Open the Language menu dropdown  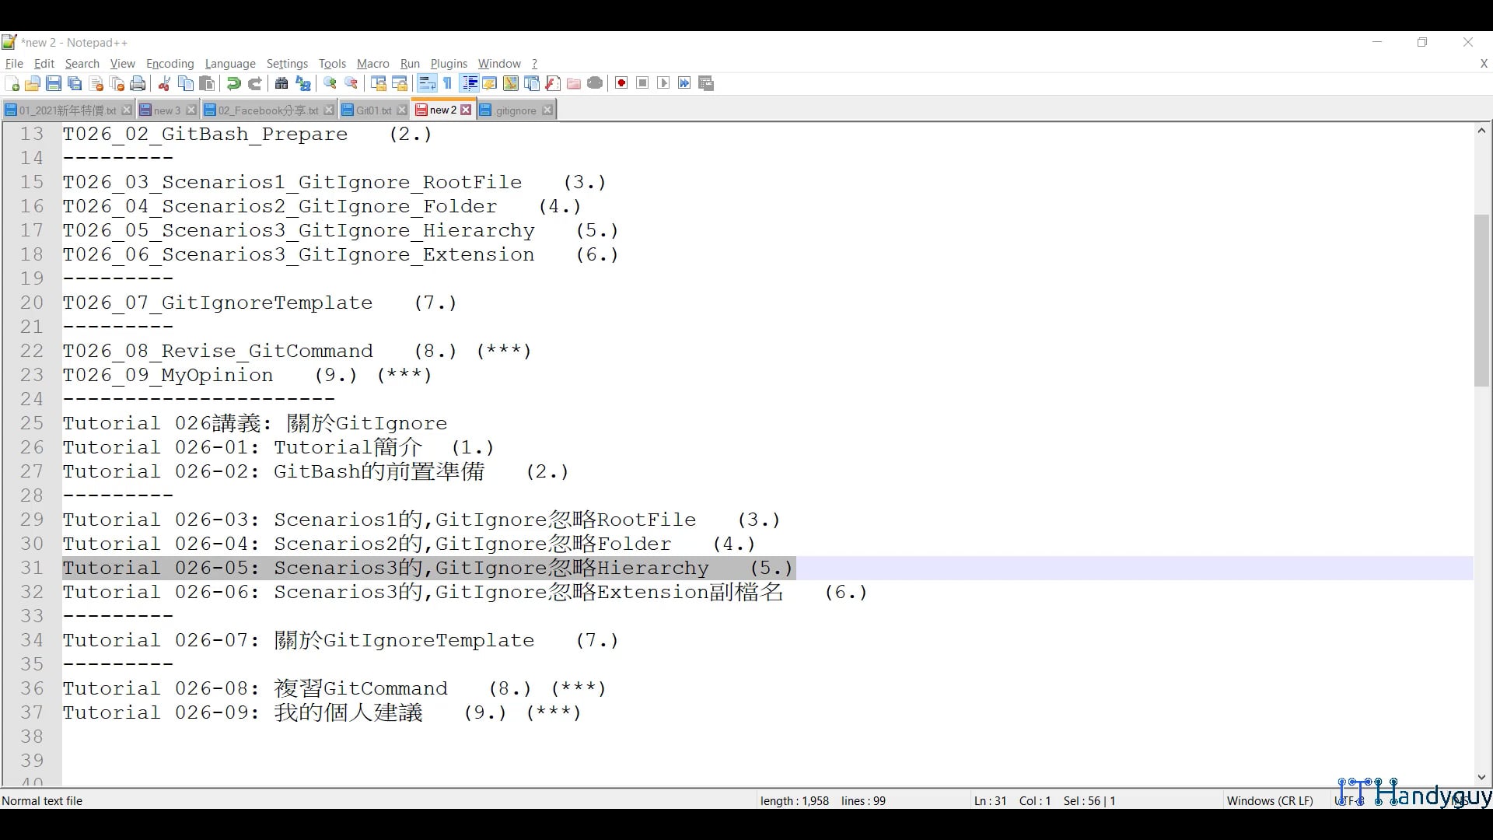[x=230, y=64]
